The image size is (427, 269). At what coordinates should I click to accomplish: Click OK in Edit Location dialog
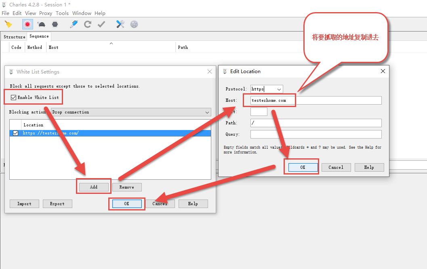303,168
